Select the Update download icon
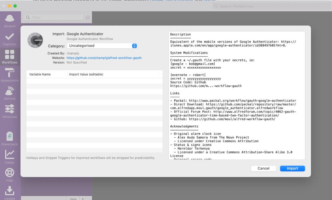Viewport: 332px width, 200px height. pos(10,191)
